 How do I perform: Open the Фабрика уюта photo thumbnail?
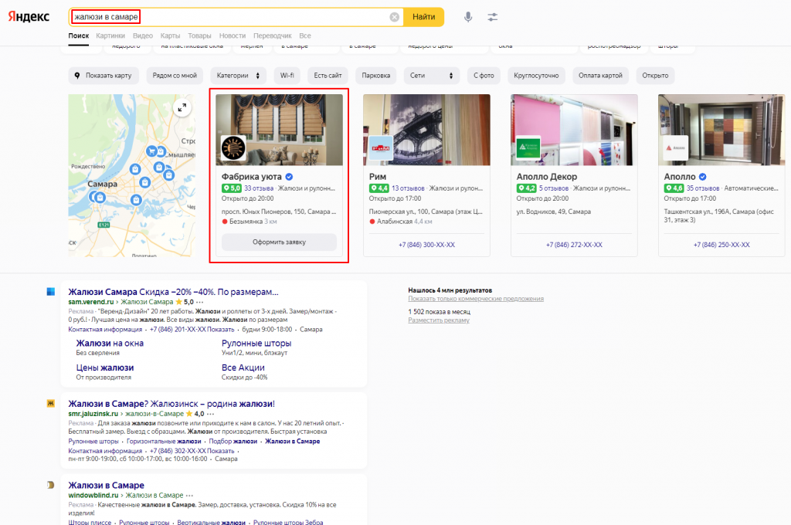tap(279, 130)
